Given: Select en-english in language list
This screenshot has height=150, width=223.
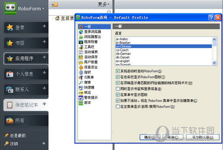Looking at the screenshot, I should click(163, 61).
